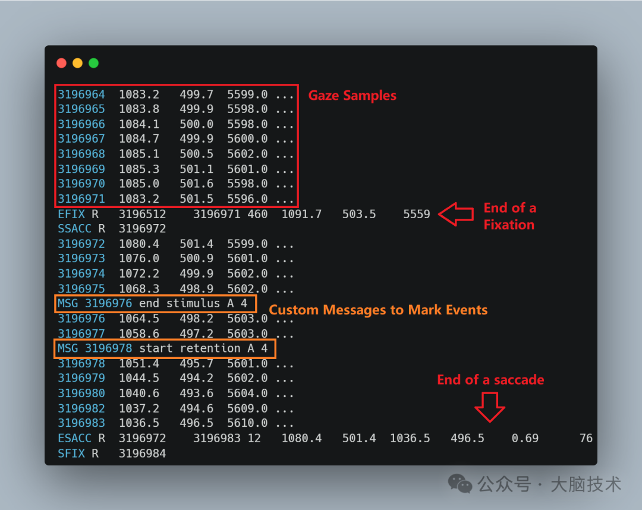The width and height of the screenshot is (642, 510).
Task: Click 3196984 in the SFIX line
Action: click(143, 454)
